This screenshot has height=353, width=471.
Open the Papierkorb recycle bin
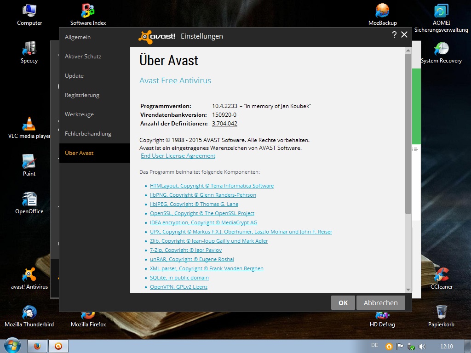(441, 316)
